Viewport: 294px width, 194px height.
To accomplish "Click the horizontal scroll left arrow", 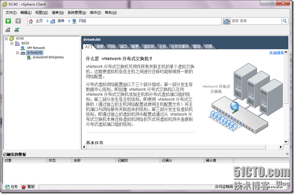I will click(x=84, y=147).
